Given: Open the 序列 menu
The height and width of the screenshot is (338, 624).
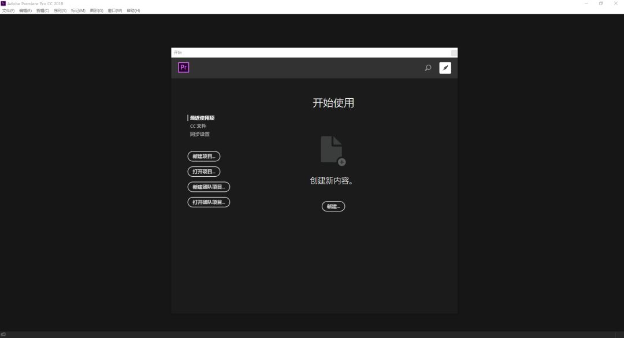Looking at the screenshot, I should click(59, 10).
